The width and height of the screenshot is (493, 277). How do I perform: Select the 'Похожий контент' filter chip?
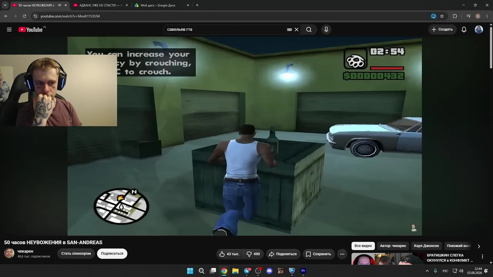tap(459, 246)
